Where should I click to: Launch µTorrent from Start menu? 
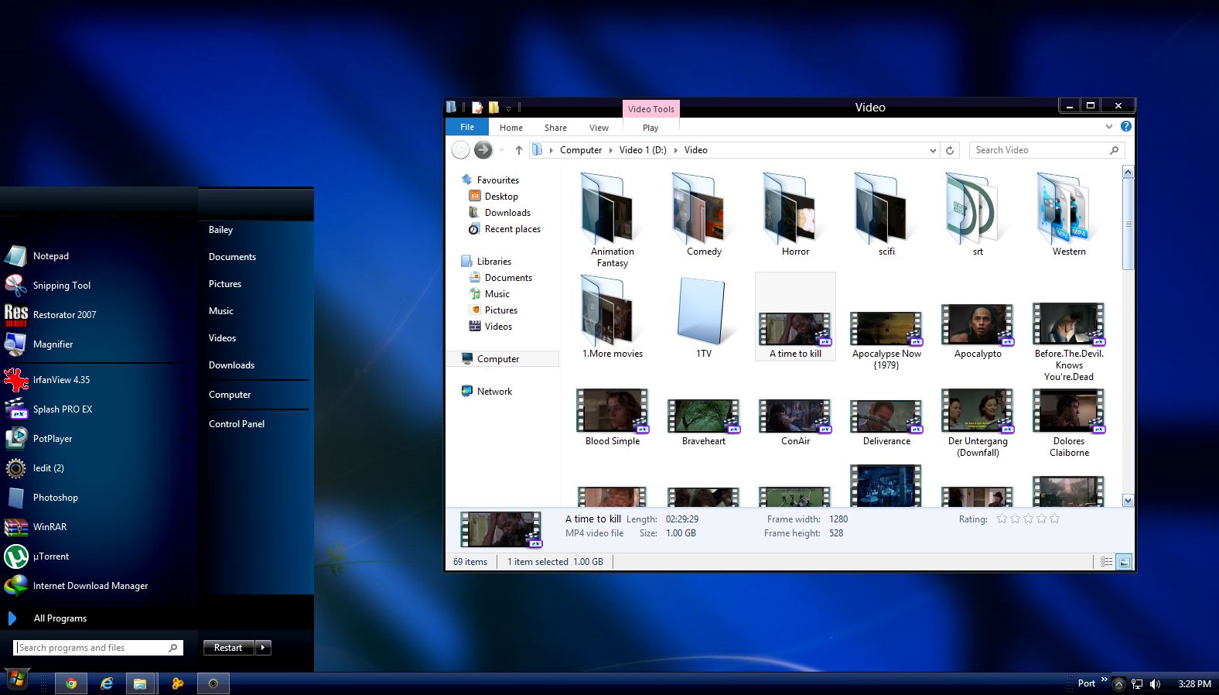point(51,556)
